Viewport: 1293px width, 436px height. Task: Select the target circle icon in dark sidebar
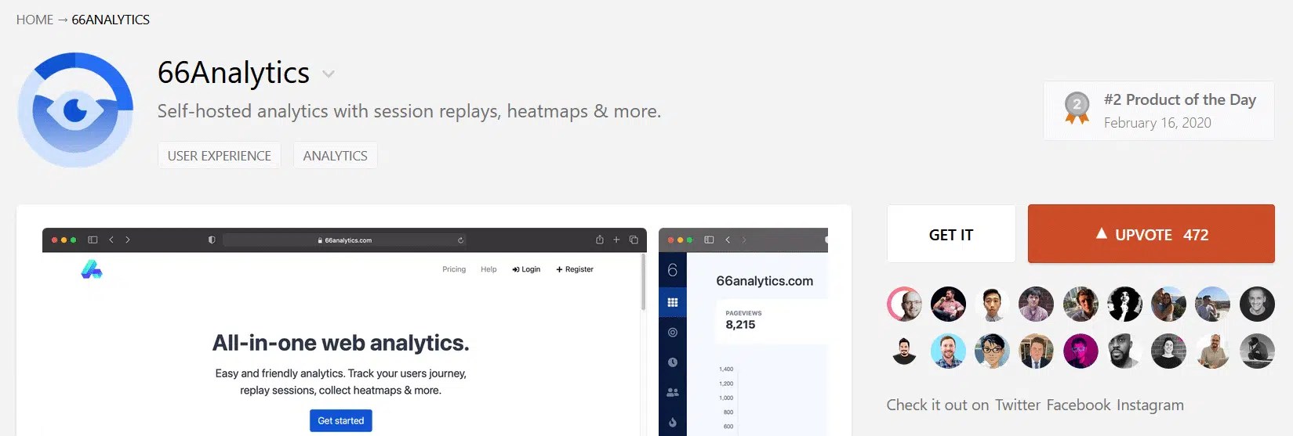pos(672,332)
